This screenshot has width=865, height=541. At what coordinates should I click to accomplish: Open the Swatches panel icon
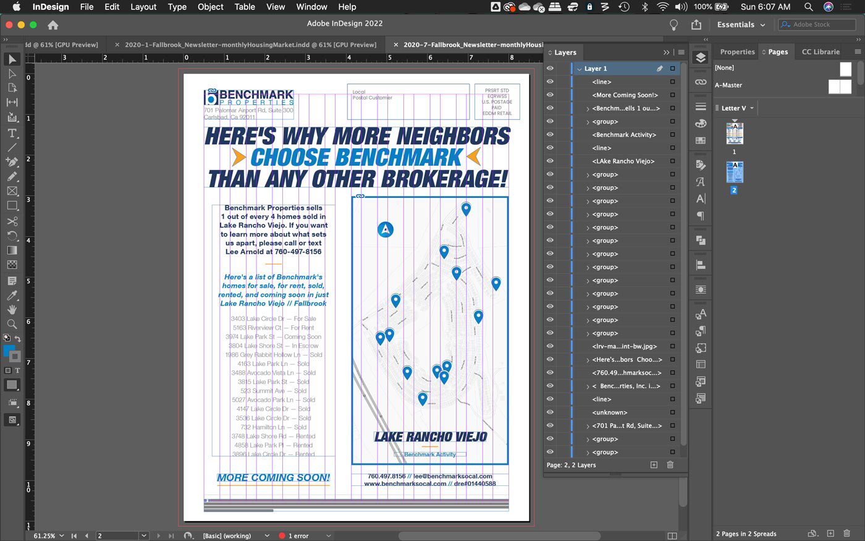coord(700,140)
